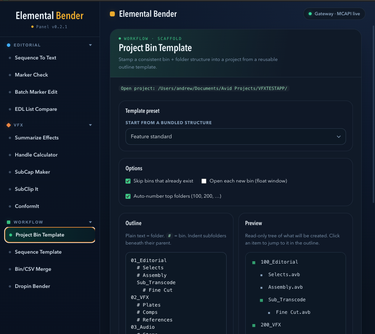Select Selects.avb in the preview tree
Viewport: 375px width, 334px height.
pyautogui.click(x=284, y=275)
